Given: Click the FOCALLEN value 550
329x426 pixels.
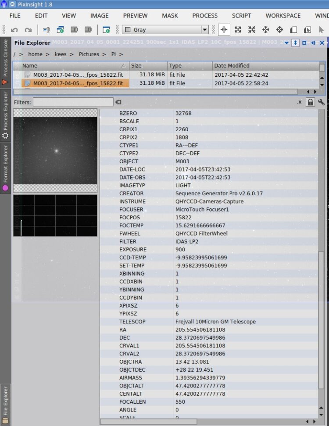Looking at the screenshot, I should click(180, 402).
